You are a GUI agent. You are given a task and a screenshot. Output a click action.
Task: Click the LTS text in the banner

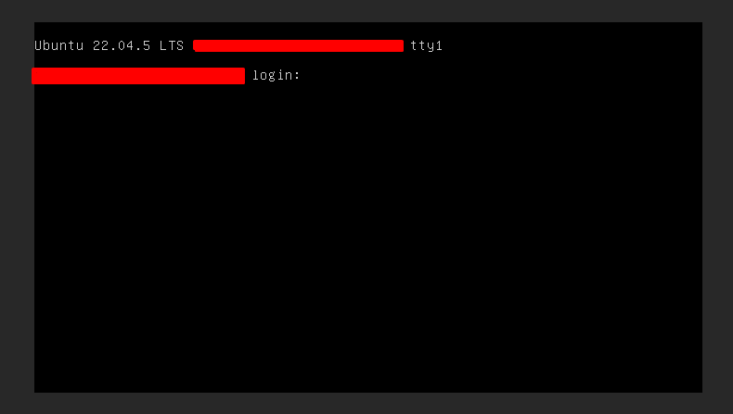(x=172, y=45)
